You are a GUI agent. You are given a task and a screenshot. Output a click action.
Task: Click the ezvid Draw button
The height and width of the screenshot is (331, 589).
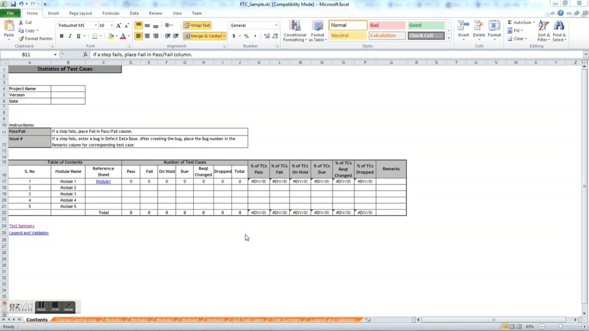point(69,306)
